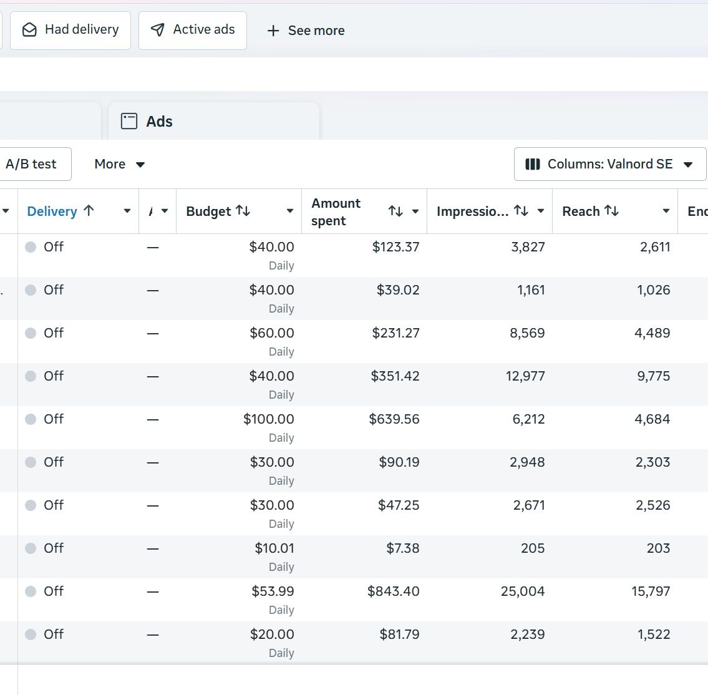Viewport: 708px width, 695px height.
Task: Click the paper plane icon in Active ads
Action: (158, 30)
